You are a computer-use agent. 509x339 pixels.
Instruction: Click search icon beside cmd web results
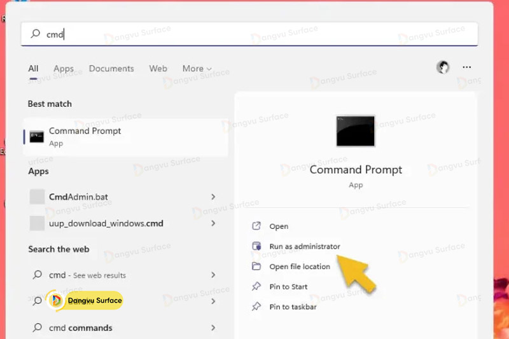(38, 275)
